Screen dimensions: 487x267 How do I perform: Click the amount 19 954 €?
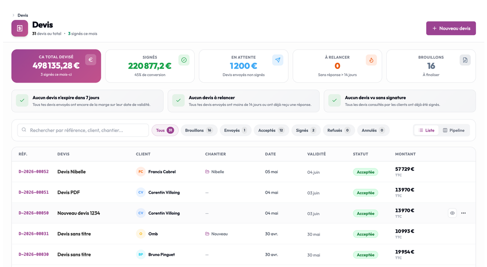405,252
